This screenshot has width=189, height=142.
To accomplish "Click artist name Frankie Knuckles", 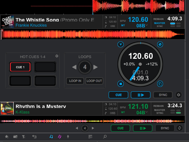I will coord(31,25).
